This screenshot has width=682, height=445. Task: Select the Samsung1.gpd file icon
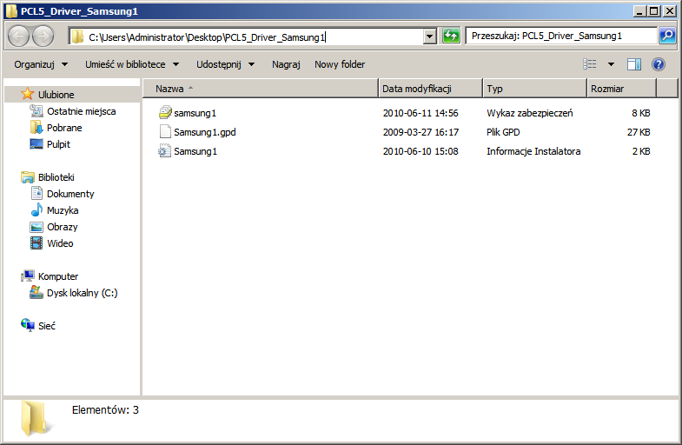coord(165,132)
